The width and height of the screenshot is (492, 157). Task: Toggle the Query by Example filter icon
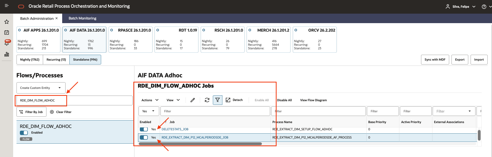pyautogui.click(x=217, y=100)
